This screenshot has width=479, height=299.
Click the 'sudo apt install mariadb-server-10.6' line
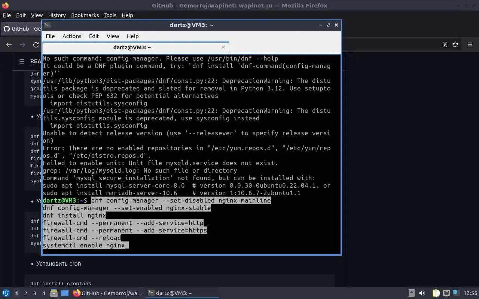(x=172, y=193)
